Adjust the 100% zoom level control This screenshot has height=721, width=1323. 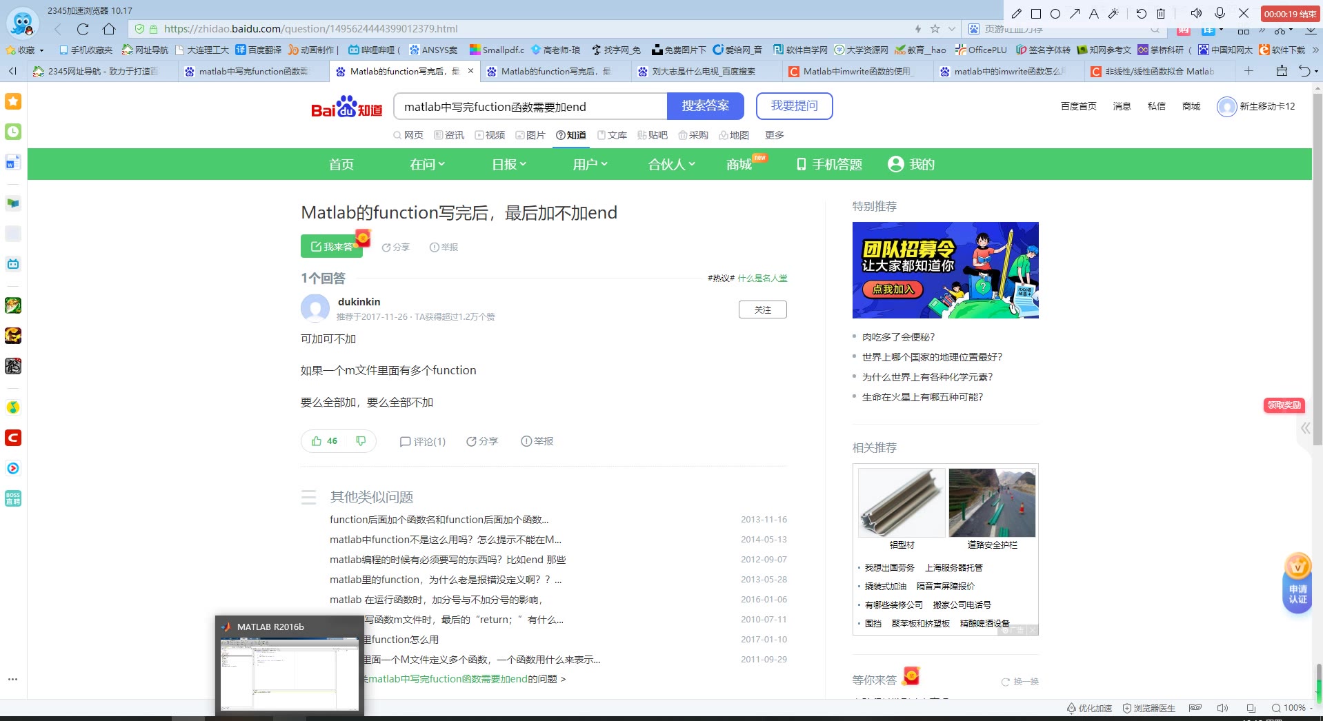pyautogui.click(x=1293, y=708)
